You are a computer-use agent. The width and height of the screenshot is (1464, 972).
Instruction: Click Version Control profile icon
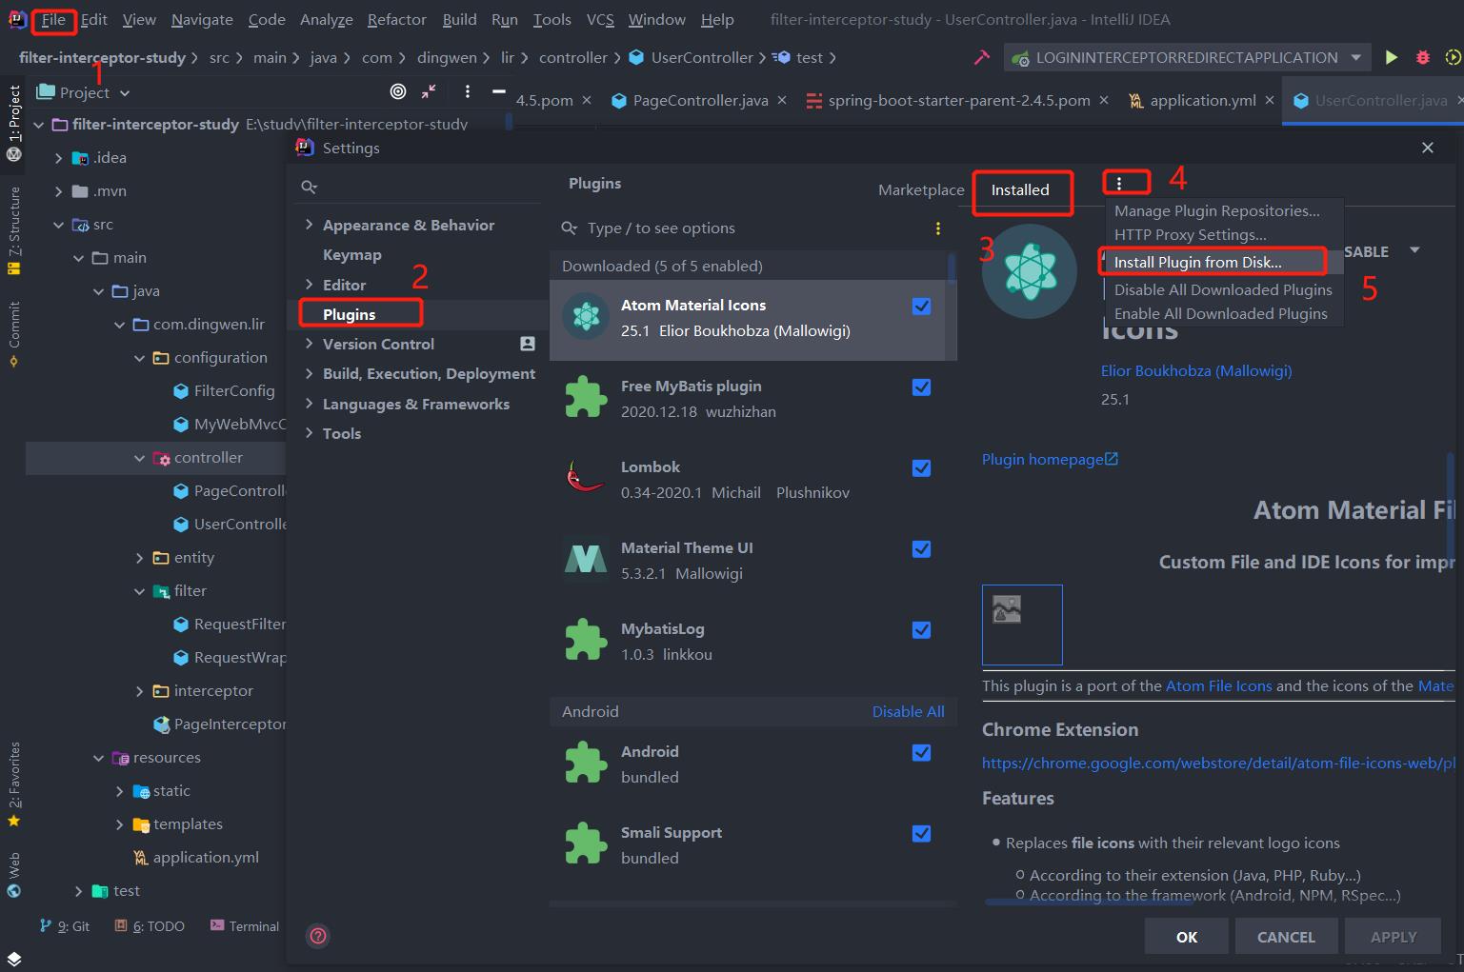tap(527, 344)
